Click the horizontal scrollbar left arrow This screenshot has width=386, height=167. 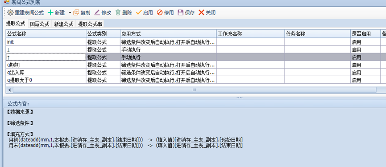[x=9, y=90]
